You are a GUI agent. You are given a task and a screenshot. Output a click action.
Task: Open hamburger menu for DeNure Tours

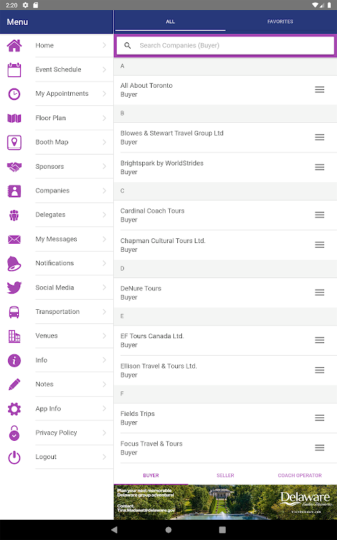[319, 292]
